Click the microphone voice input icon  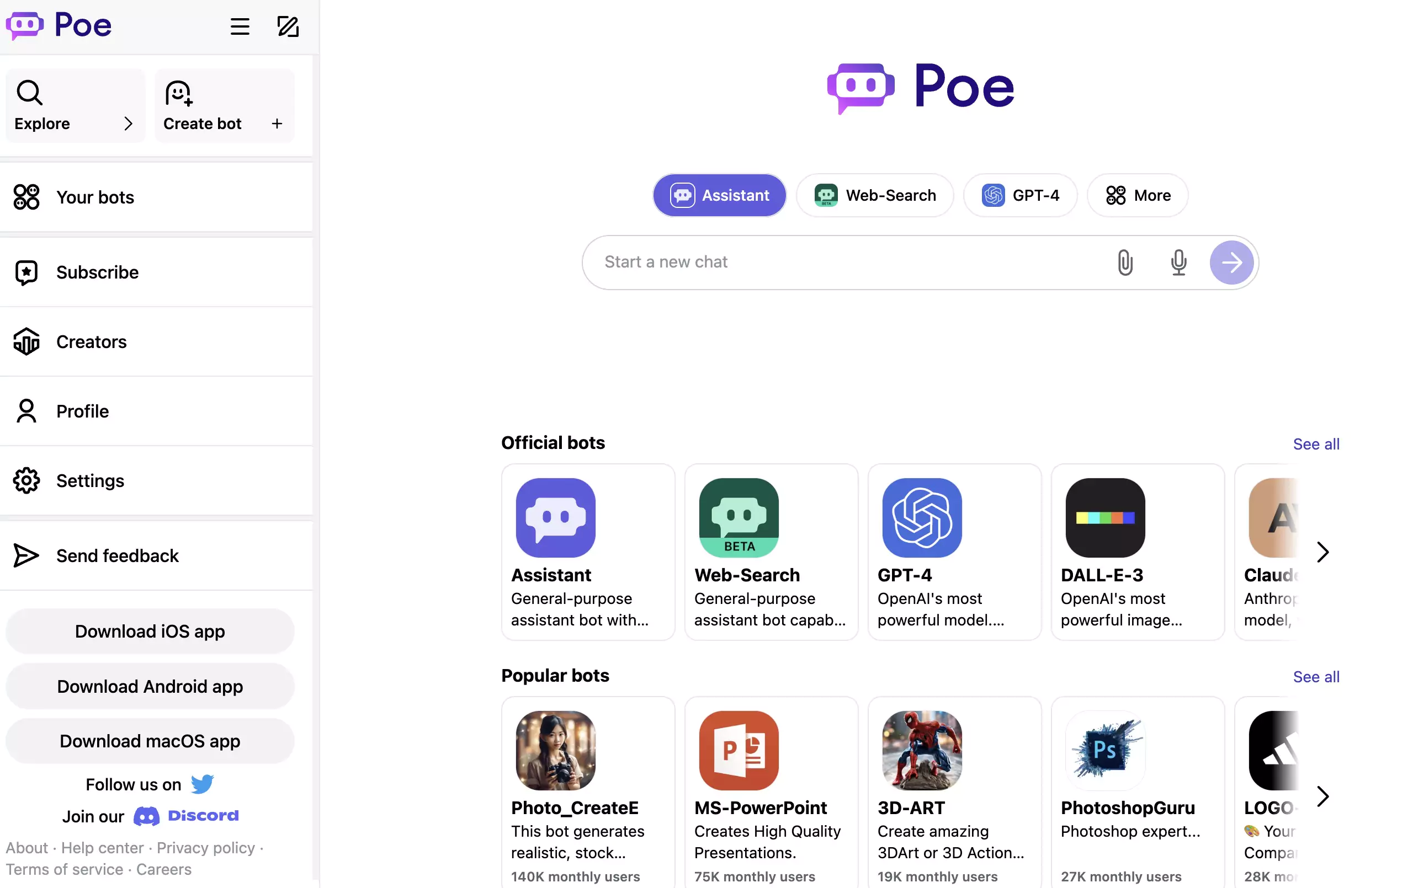click(1178, 262)
